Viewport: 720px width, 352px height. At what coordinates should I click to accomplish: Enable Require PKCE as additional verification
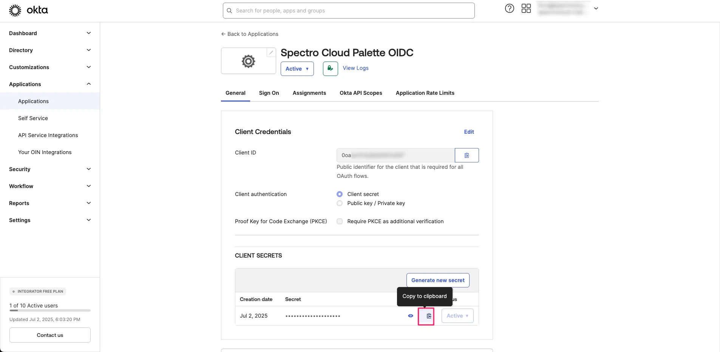340,221
